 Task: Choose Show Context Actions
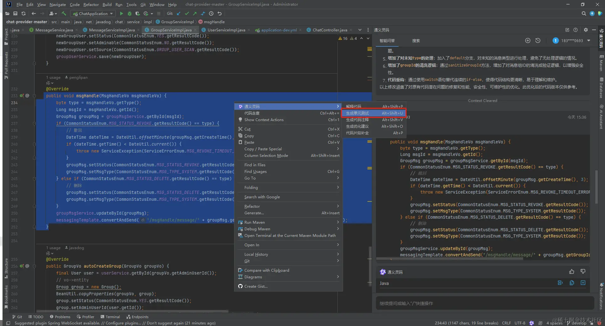tap(288, 120)
